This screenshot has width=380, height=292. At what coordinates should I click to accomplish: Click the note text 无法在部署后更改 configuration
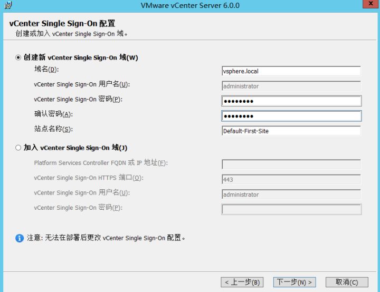106,238
